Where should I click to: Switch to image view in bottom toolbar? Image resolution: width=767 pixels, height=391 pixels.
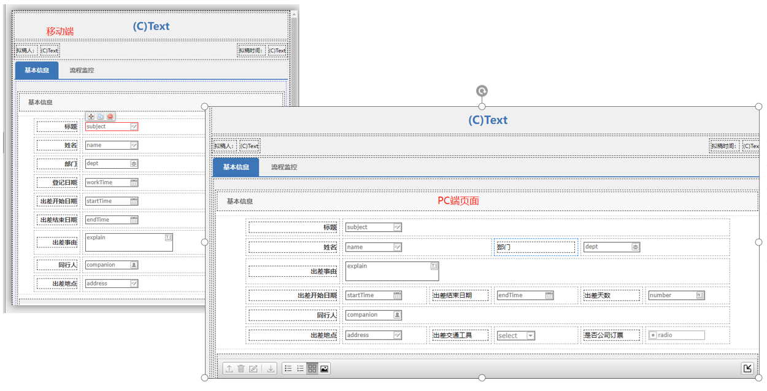[325, 368]
